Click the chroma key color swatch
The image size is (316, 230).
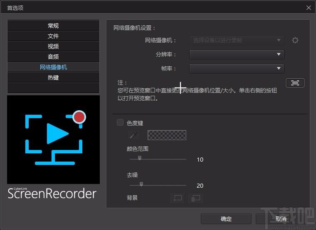click(167, 135)
